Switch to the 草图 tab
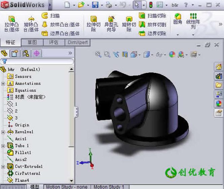This screenshot has height=189, width=224. coord(32,42)
